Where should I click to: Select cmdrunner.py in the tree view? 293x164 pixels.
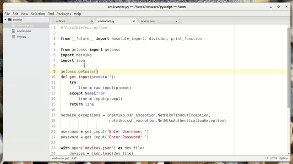click(25, 26)
